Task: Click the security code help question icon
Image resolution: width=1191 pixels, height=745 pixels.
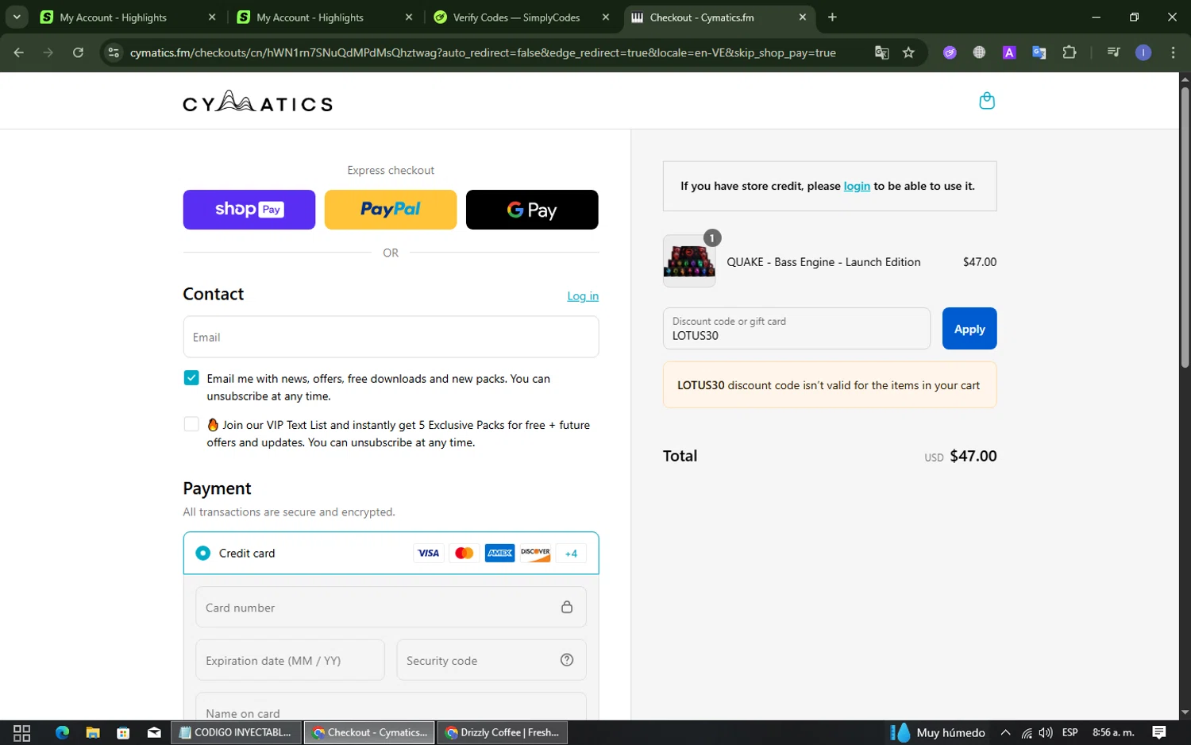Action: pyautogui.click(x=567, y=660)
